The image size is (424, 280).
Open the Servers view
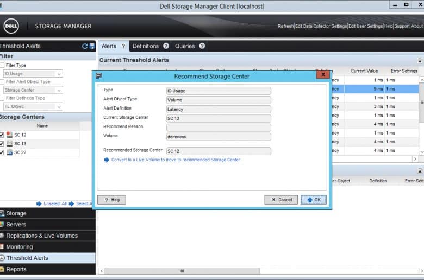click(48, 224)
